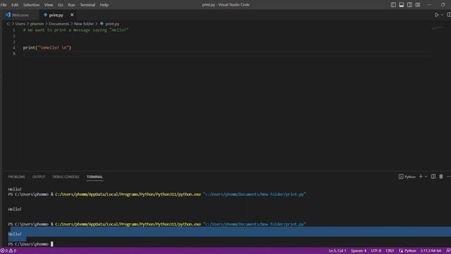This screenshot has height=254, width=451.
Task: Click line number 5 in the gutter
Action: pyautogui.click(x=14, y=54)
